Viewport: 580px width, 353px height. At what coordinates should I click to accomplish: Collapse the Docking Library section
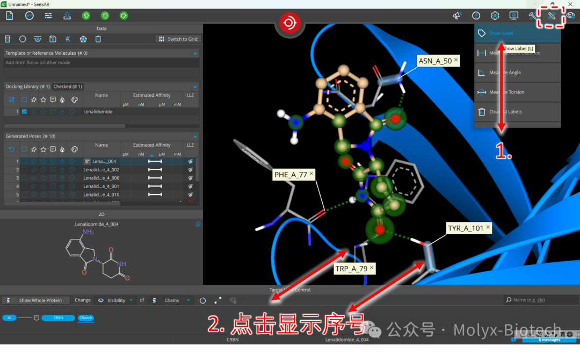pos(195,87)
